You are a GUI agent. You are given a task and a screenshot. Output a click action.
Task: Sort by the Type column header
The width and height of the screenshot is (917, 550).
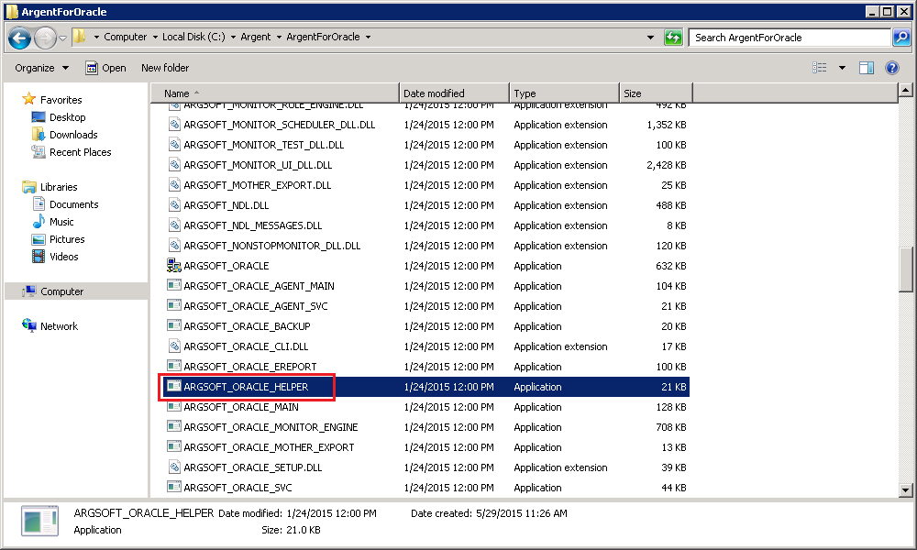pos(564,93)
